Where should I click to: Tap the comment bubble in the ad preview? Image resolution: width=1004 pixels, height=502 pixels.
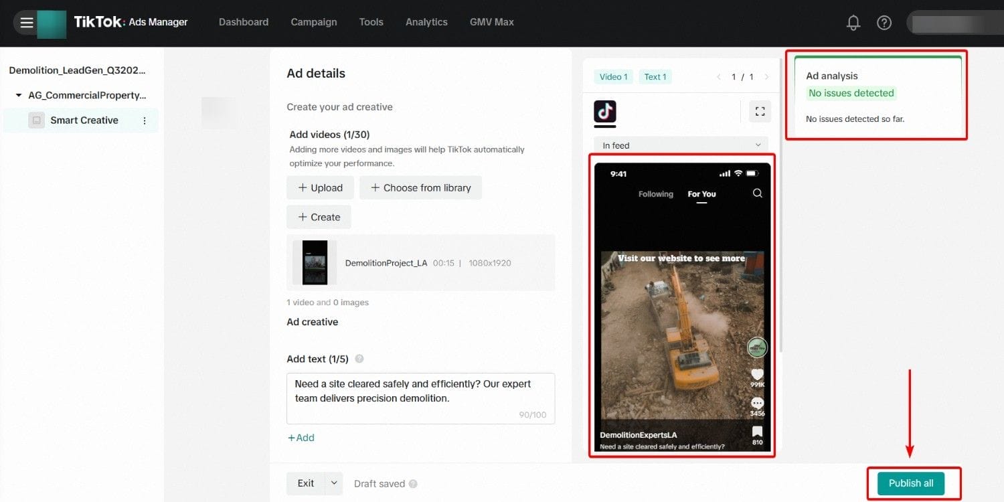pos(757,403)
